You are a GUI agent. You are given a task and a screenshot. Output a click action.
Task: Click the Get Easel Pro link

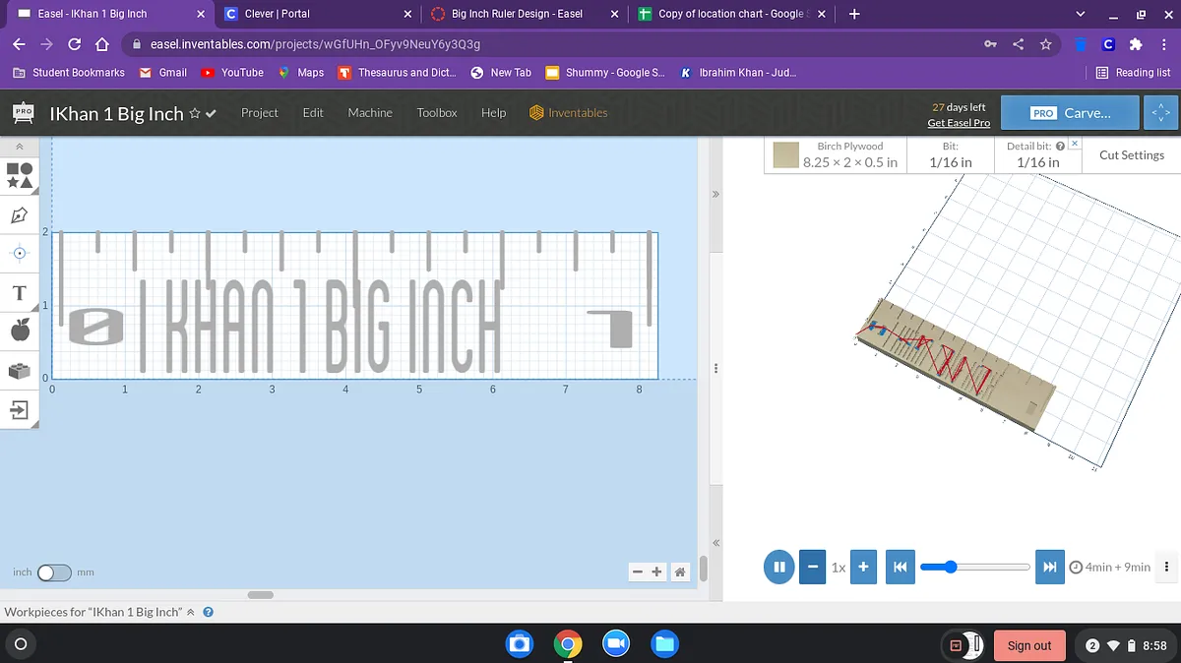click(958, 123)
